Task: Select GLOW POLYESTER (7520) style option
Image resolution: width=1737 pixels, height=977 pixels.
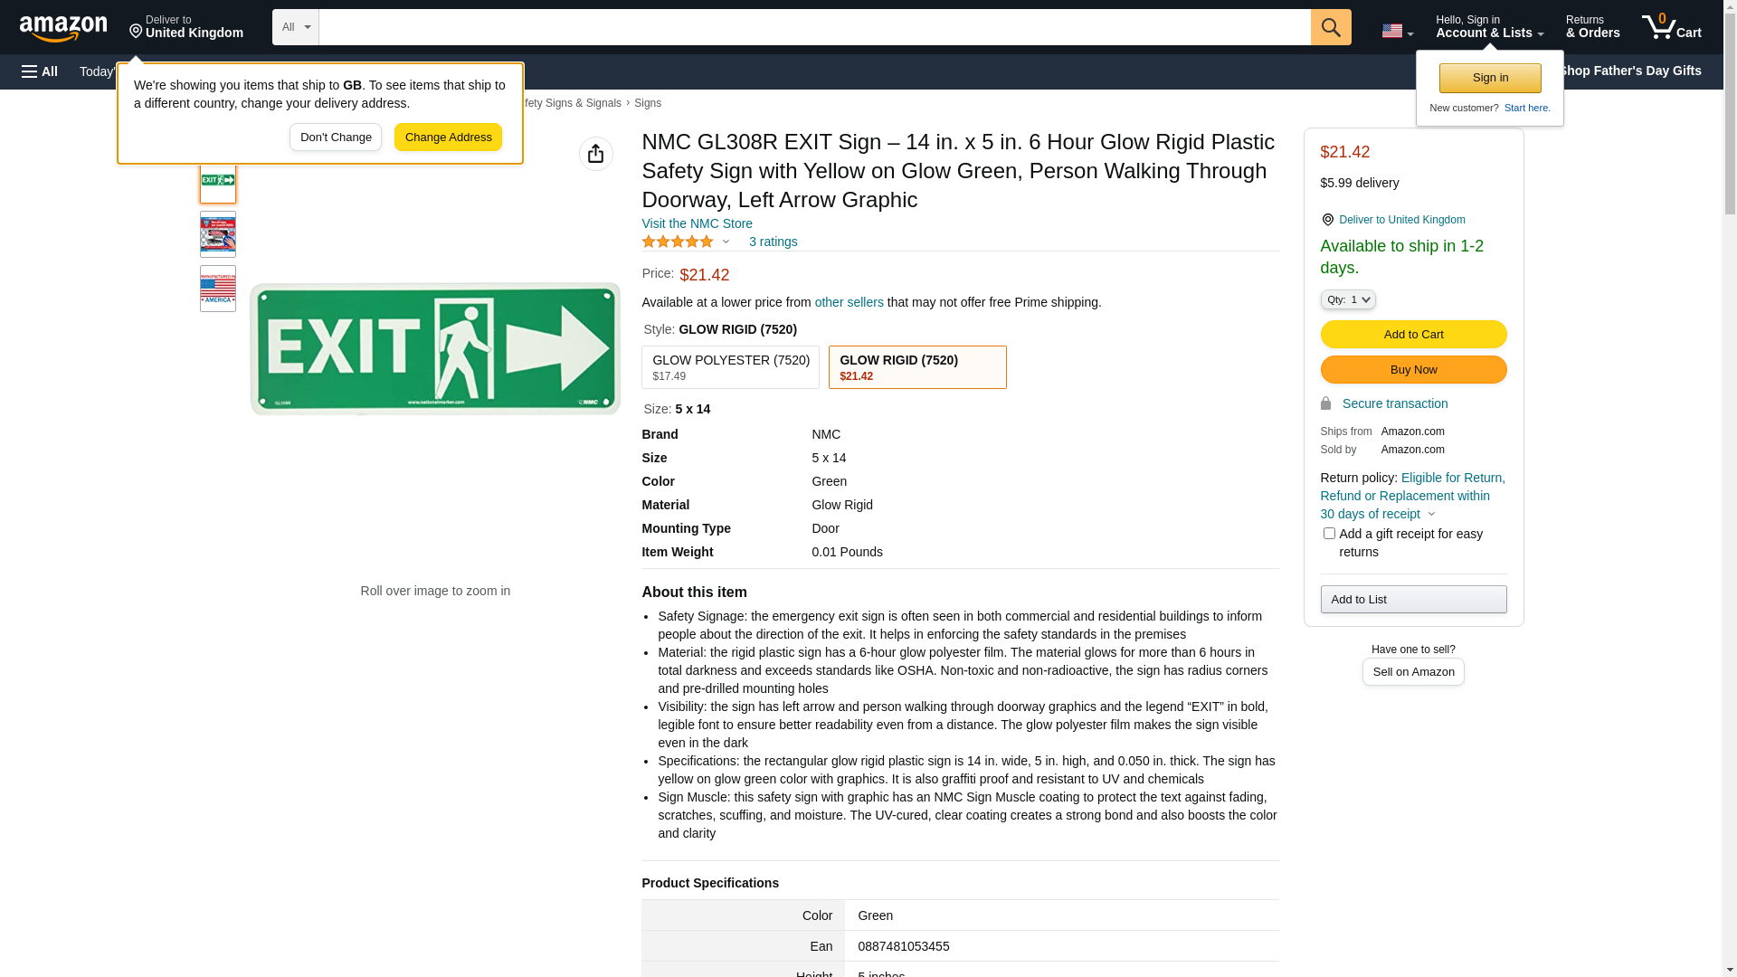Action: tap(730, 367)
